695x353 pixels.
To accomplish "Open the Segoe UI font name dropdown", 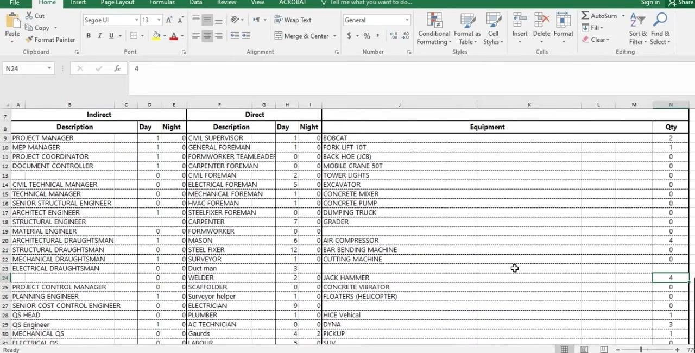I will click(x=136, y=20).
